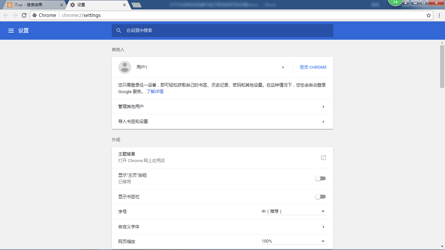Open the 字号 dropdown showing 中（推荐）
Screen dimensions: 445x250
(293, 211)
